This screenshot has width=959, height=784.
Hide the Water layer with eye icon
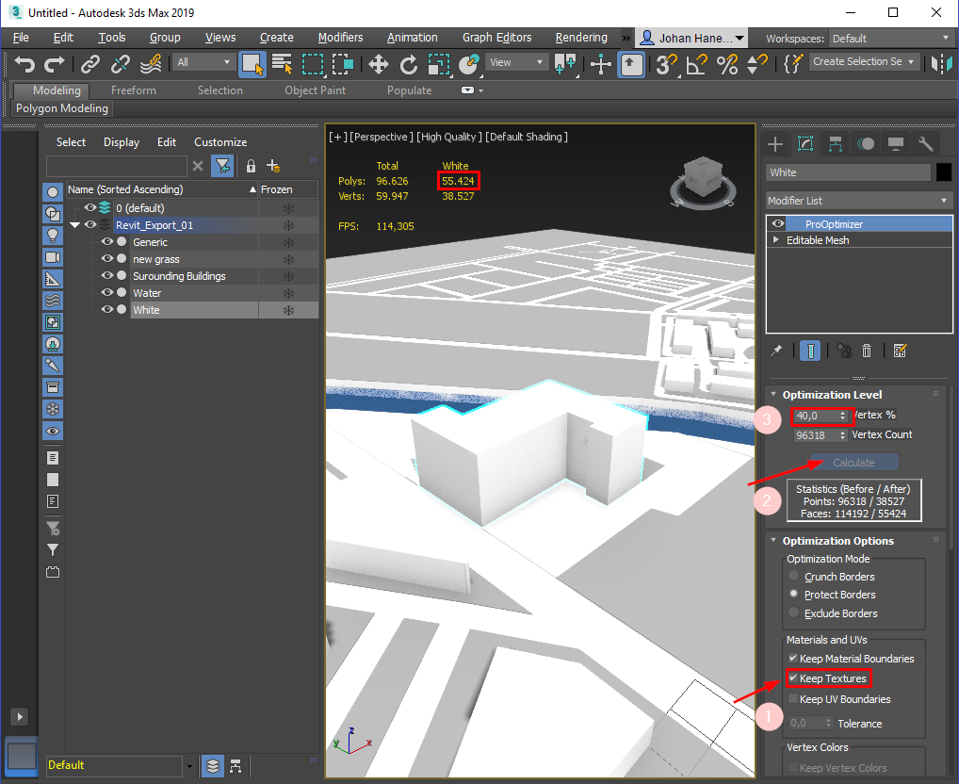(107, 293)
